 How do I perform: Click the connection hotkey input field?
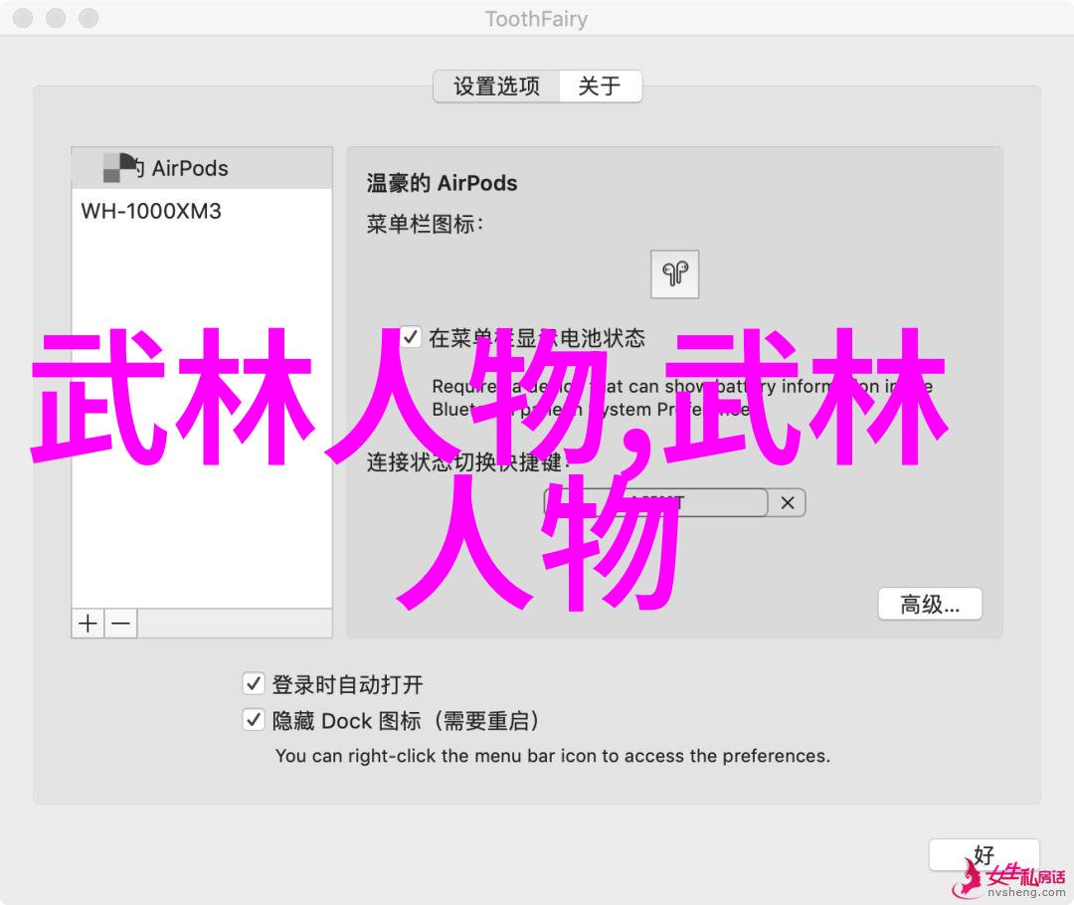point(656,503)
